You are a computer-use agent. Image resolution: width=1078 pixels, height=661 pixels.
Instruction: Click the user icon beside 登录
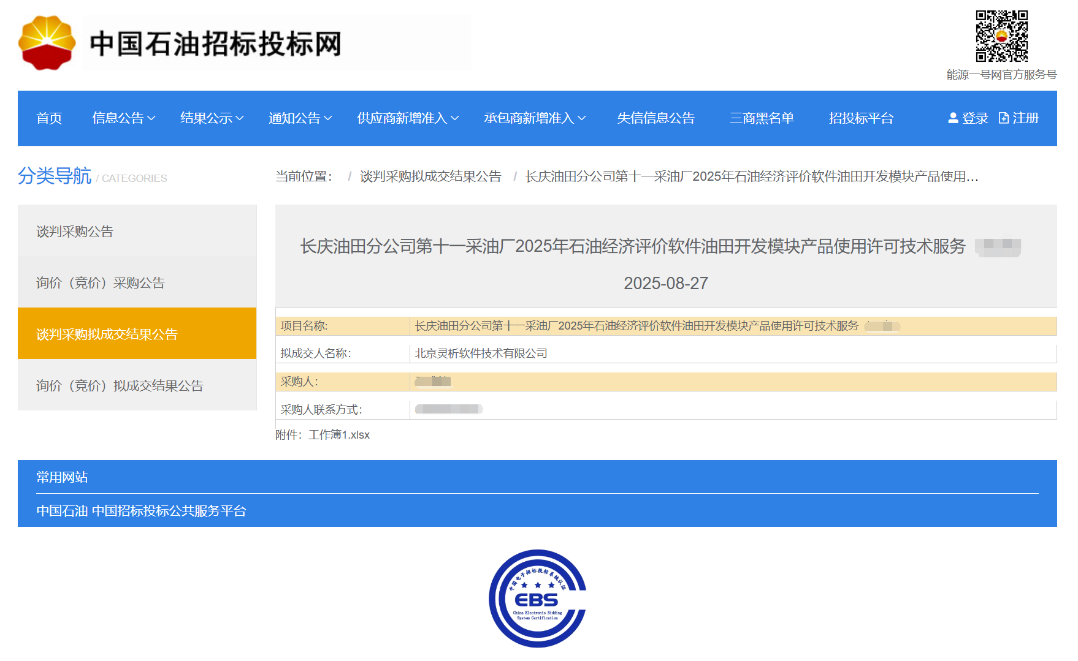[x=953, y=118]
